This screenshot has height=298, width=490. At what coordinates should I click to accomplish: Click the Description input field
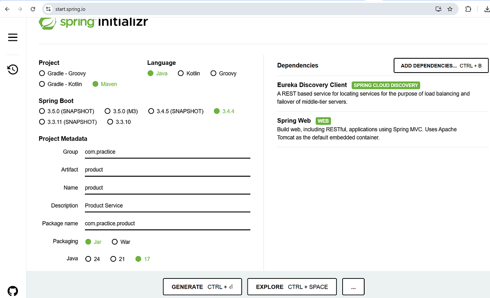tap(167, 206)
